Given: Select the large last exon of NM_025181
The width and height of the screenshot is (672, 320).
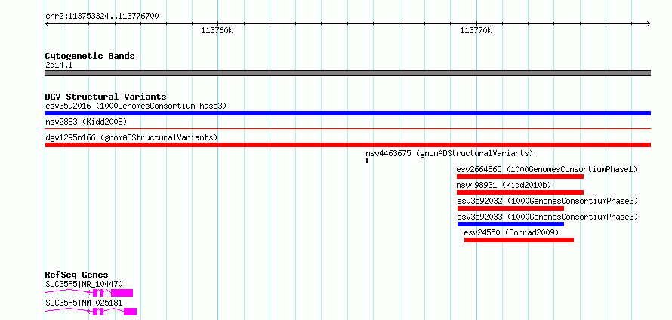Looking at the screenshot, I should click(x=131, y=312).
